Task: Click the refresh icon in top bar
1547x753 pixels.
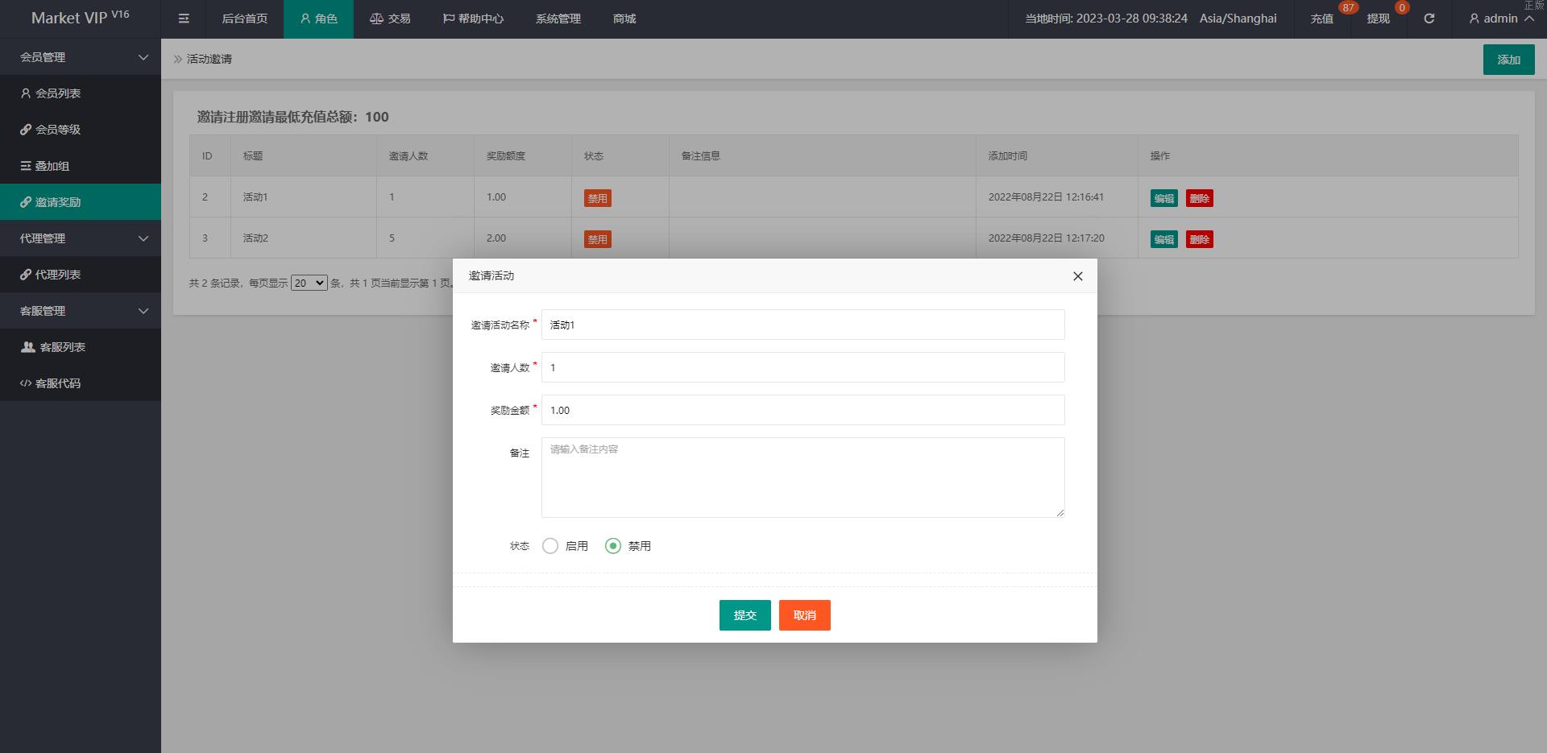Action: tap(1429, 19)
